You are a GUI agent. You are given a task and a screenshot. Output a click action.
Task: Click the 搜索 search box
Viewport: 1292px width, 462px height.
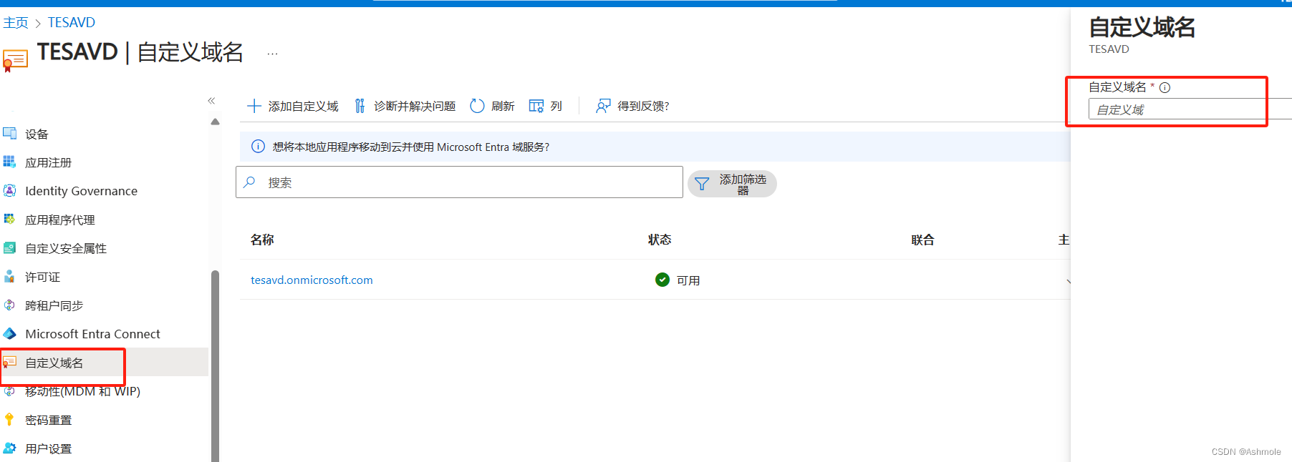(459, 182)
